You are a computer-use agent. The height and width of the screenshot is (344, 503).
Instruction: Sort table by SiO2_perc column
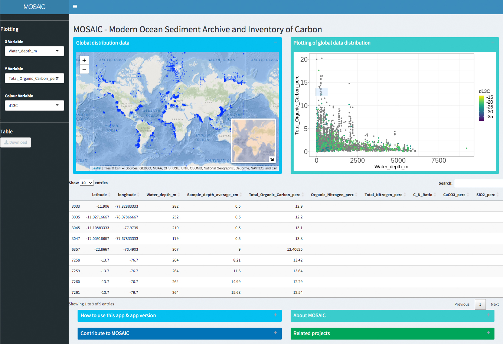(486, 195)
